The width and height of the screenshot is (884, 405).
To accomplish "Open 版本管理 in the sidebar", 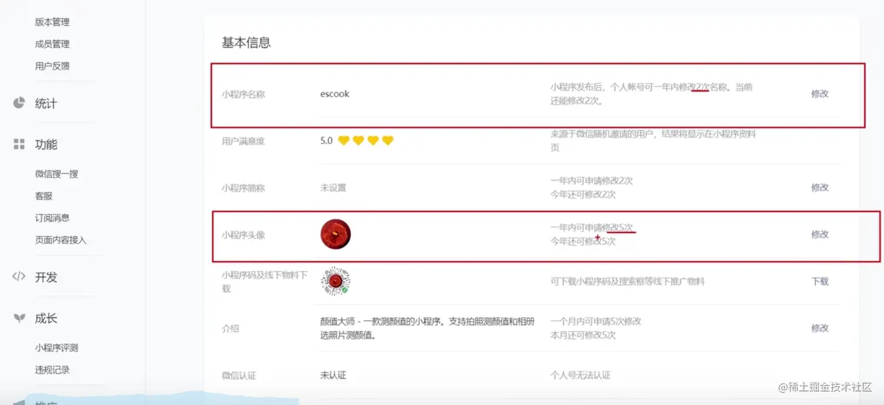I will [52, 22].
